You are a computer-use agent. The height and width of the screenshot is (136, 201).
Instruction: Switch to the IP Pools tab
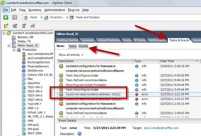(x=140, y=40)
